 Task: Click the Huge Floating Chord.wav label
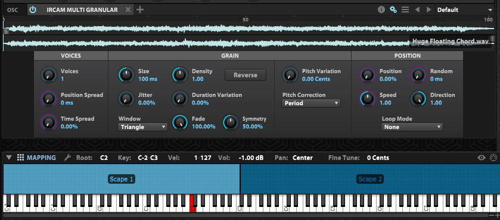[451, 42]
